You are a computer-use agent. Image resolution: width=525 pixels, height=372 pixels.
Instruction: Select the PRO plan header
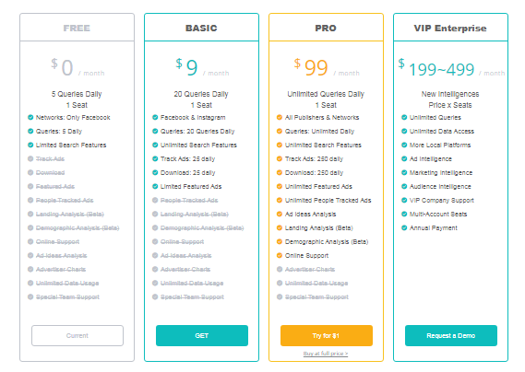(x=326, y=28)
